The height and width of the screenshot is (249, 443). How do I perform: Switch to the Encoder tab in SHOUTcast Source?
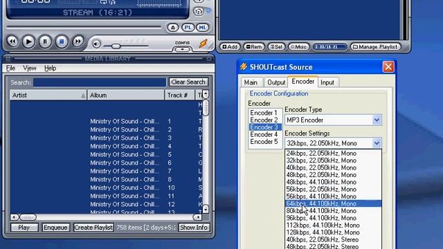click(303, 82)
